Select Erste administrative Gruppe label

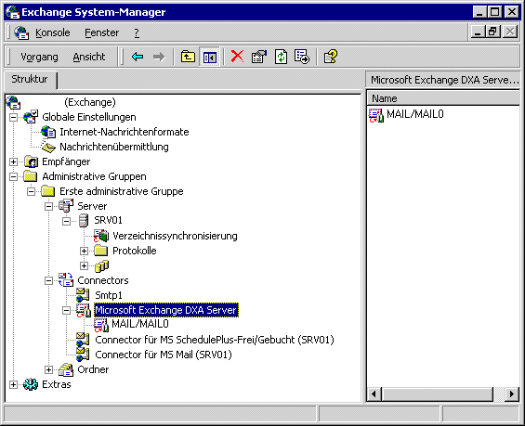click(122, 191)
